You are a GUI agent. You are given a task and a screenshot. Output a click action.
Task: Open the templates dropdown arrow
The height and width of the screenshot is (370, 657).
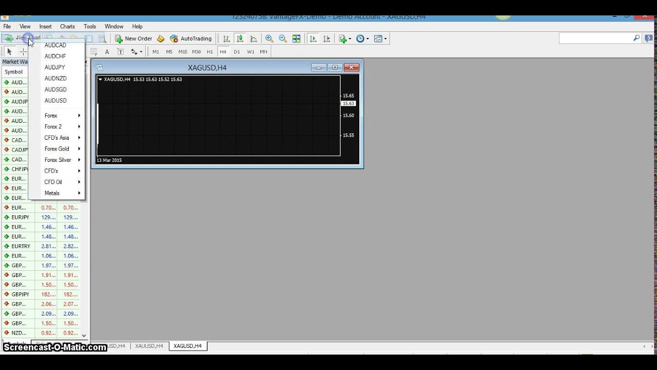pos(385,39)
